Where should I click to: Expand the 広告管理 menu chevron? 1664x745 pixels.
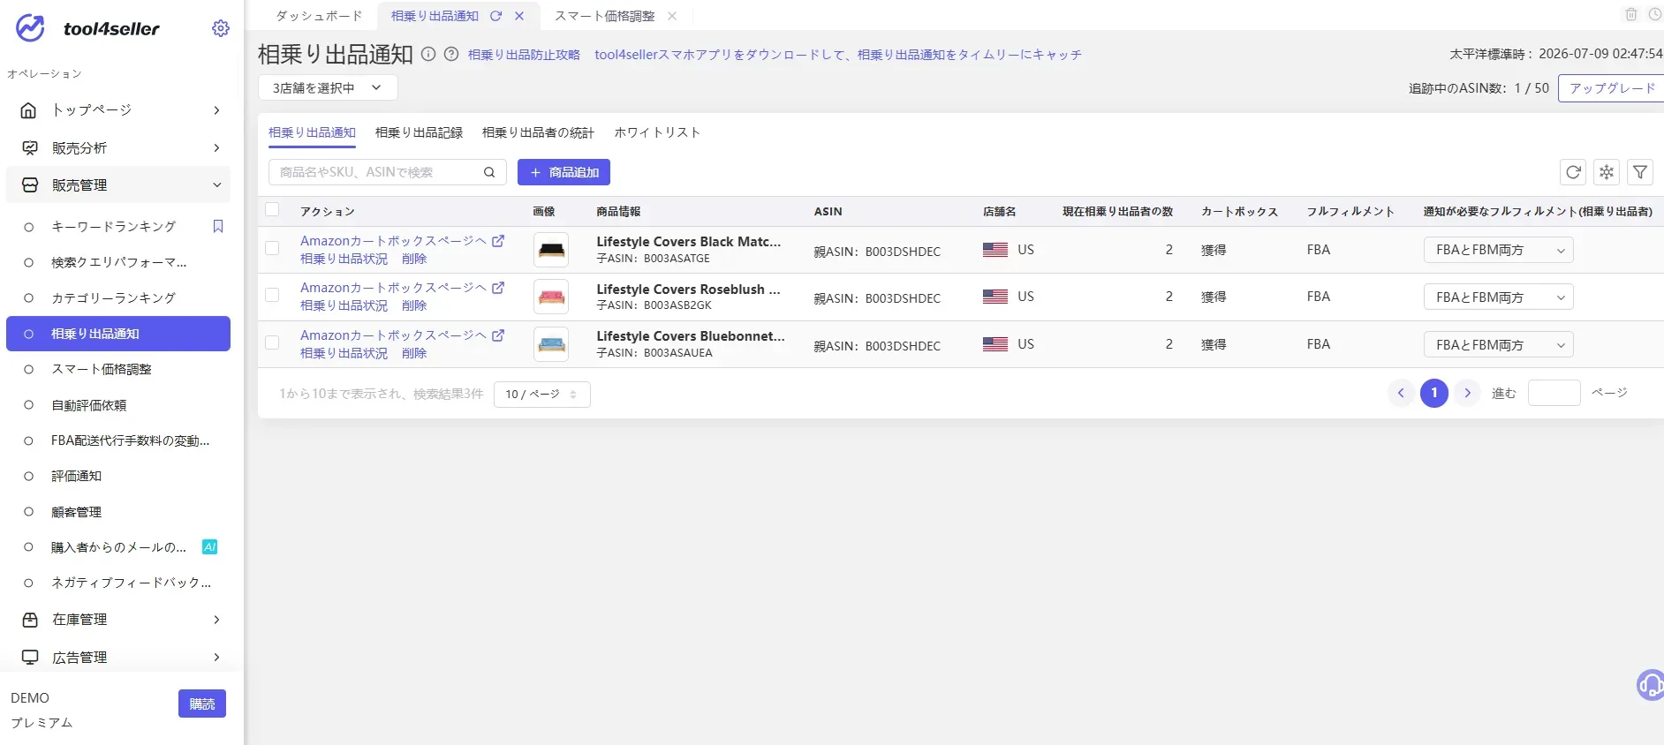pyautogui.click(x=216, y=658)
